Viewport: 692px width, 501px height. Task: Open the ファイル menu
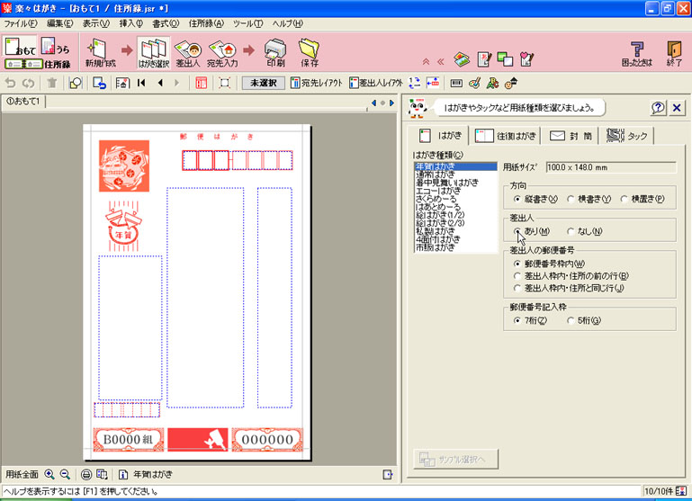[21, 22]
